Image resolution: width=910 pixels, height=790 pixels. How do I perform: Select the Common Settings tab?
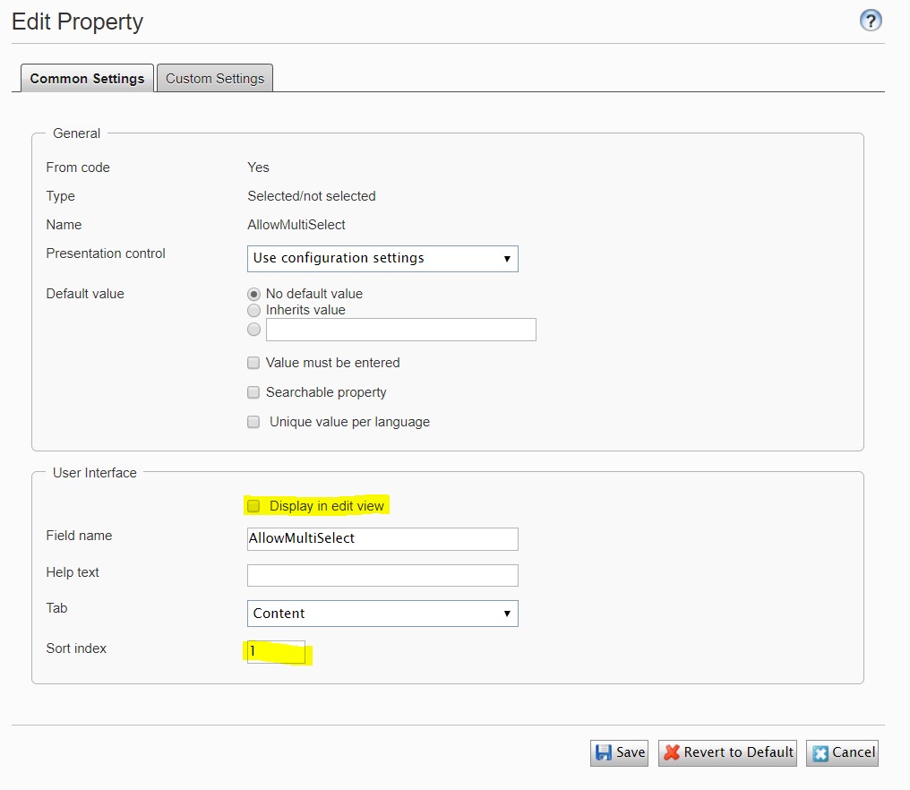tap(87, 78)
